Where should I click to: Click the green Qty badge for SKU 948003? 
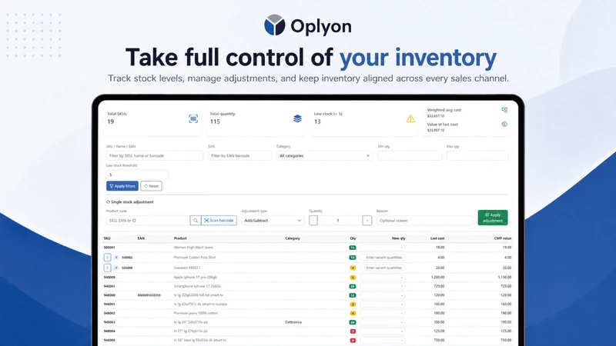[x=353, y=322]
